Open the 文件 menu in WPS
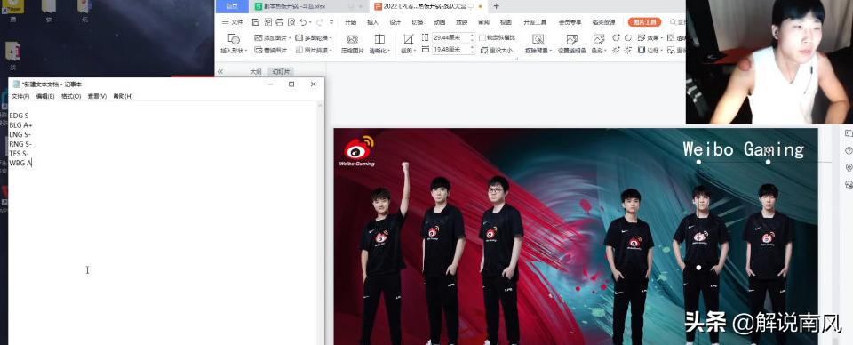Viewport: 853px width, 345px height. tap(232, 22)
